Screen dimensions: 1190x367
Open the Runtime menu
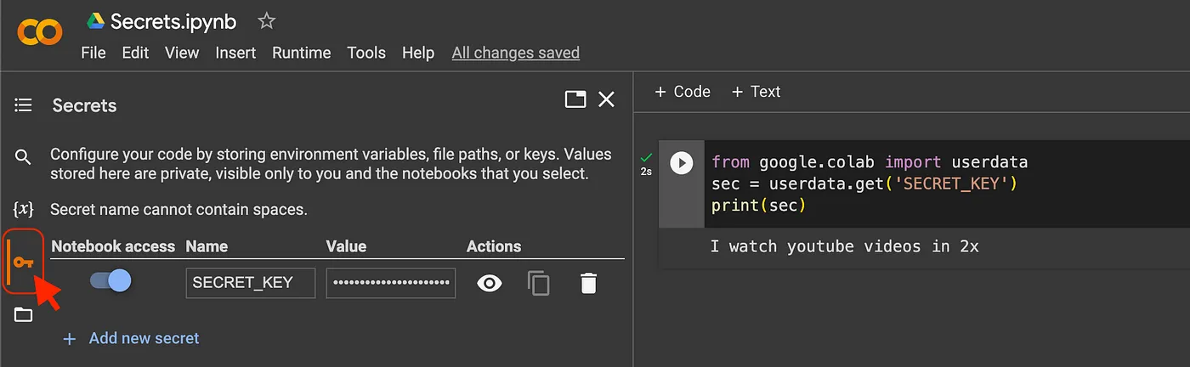[x=301, y=53]
